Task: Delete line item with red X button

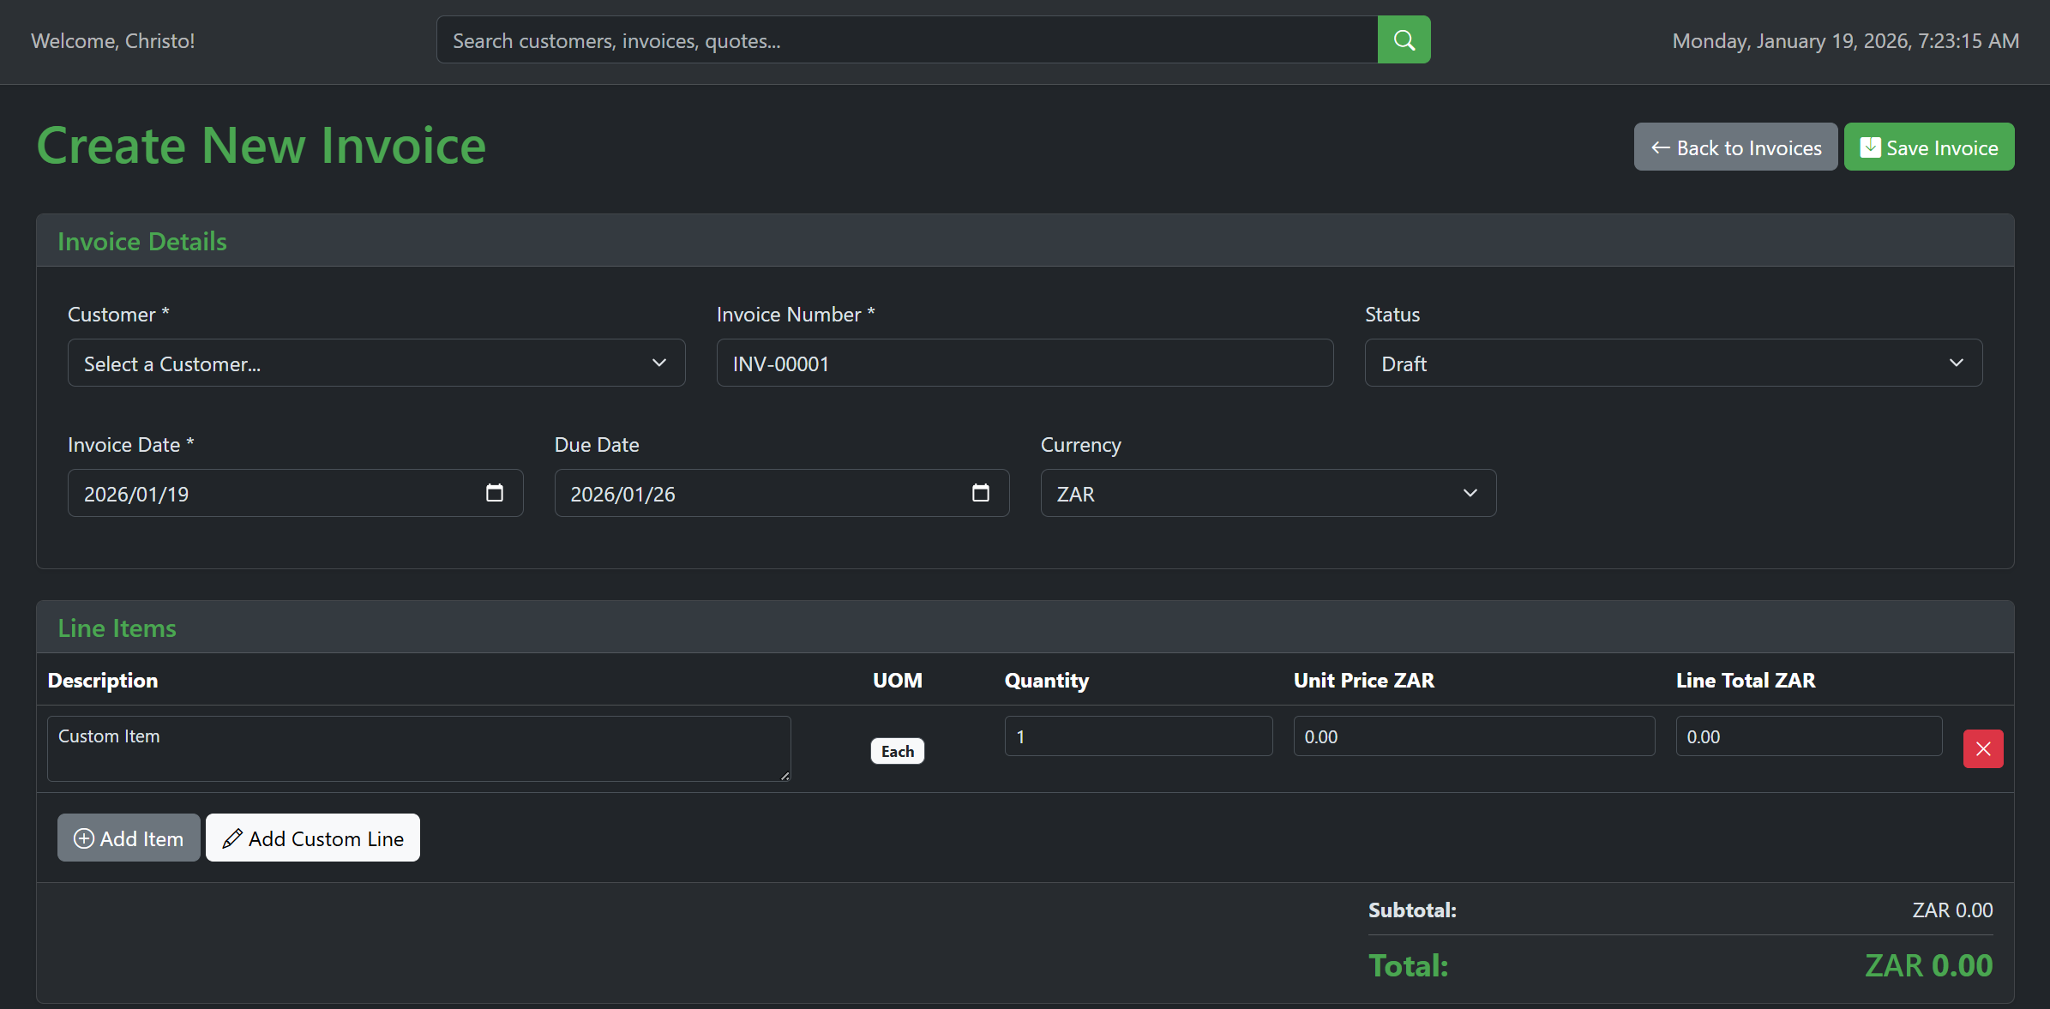Action: point(1982,749)
